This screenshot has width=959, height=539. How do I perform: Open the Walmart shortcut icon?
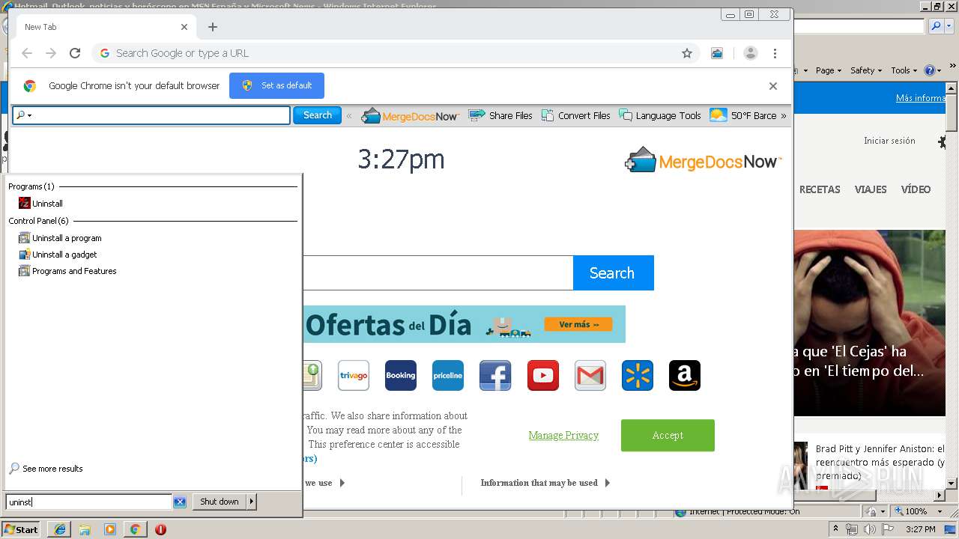tap(638, 376)
